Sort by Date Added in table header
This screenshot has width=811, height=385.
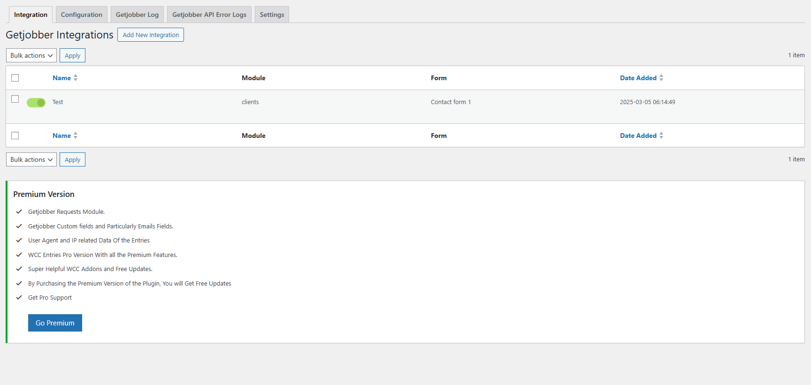point(638,78)
